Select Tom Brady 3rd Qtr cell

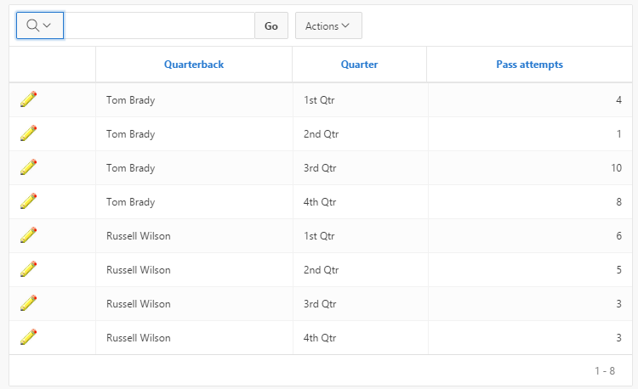coord(360,167)
